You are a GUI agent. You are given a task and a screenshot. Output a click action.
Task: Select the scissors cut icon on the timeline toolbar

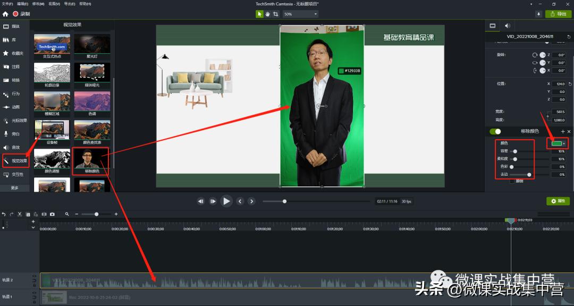coord(20,214)
